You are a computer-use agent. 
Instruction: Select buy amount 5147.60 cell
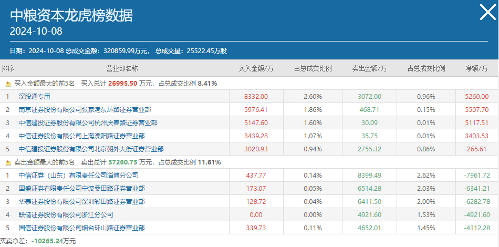(x=256, y=123)
